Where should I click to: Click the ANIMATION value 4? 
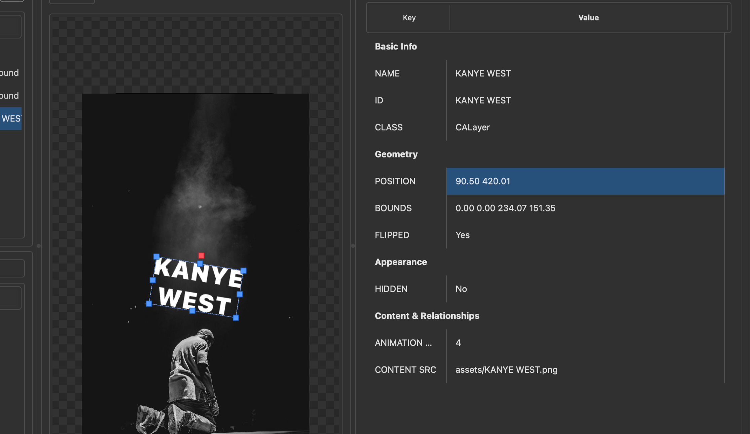[x=458, y=343]
